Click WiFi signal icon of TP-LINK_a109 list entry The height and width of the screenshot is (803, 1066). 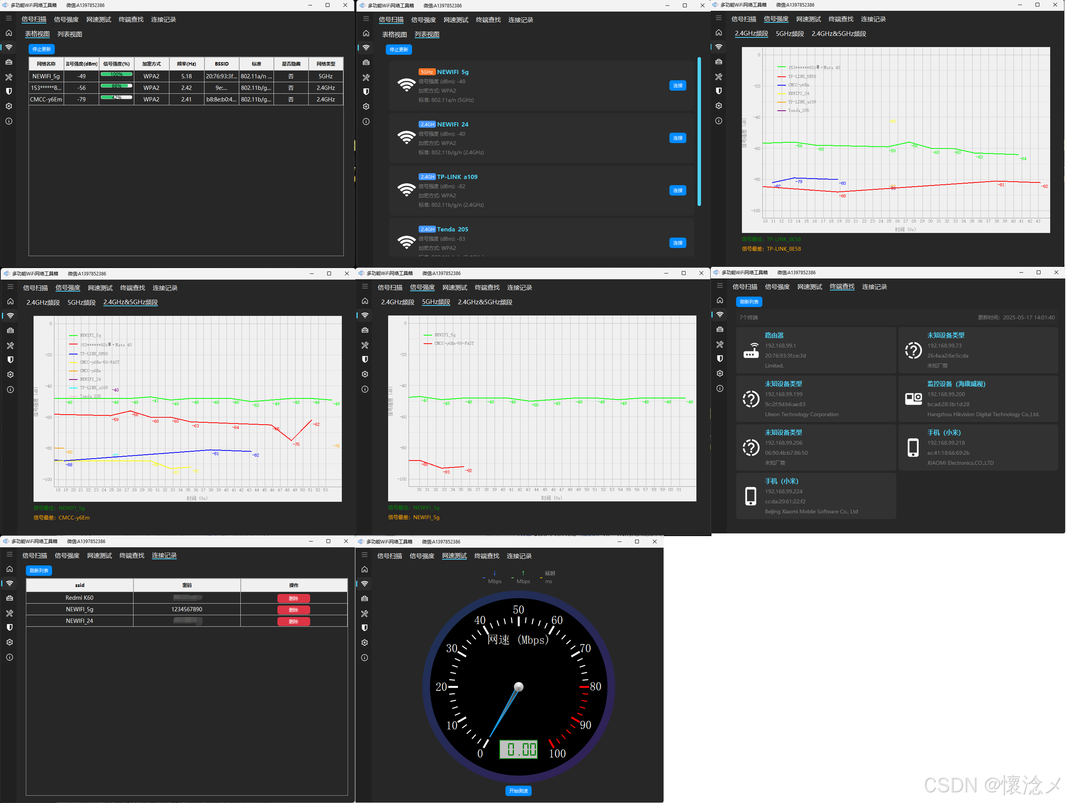(x=406, y=190)
